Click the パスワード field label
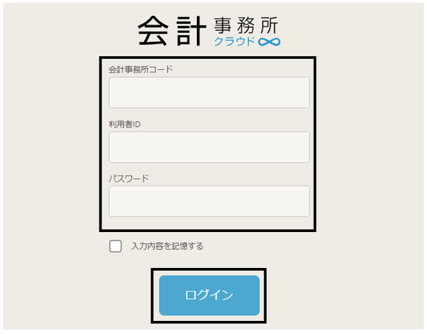The width and height of the screenshot is (427, 334). [129, 178]
